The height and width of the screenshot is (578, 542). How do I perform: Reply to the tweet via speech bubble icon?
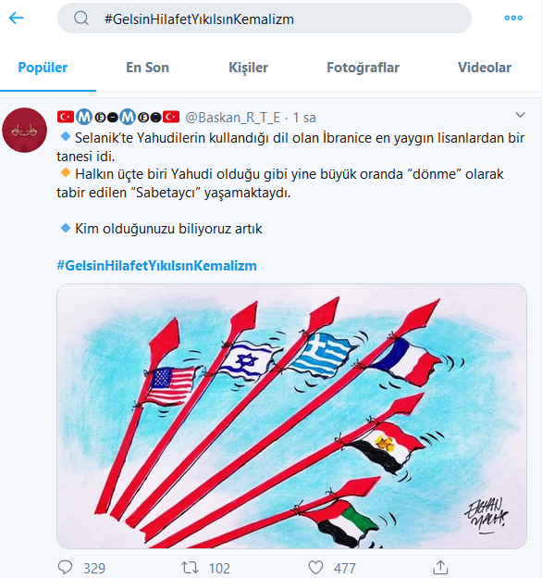[x=66, y=567]
